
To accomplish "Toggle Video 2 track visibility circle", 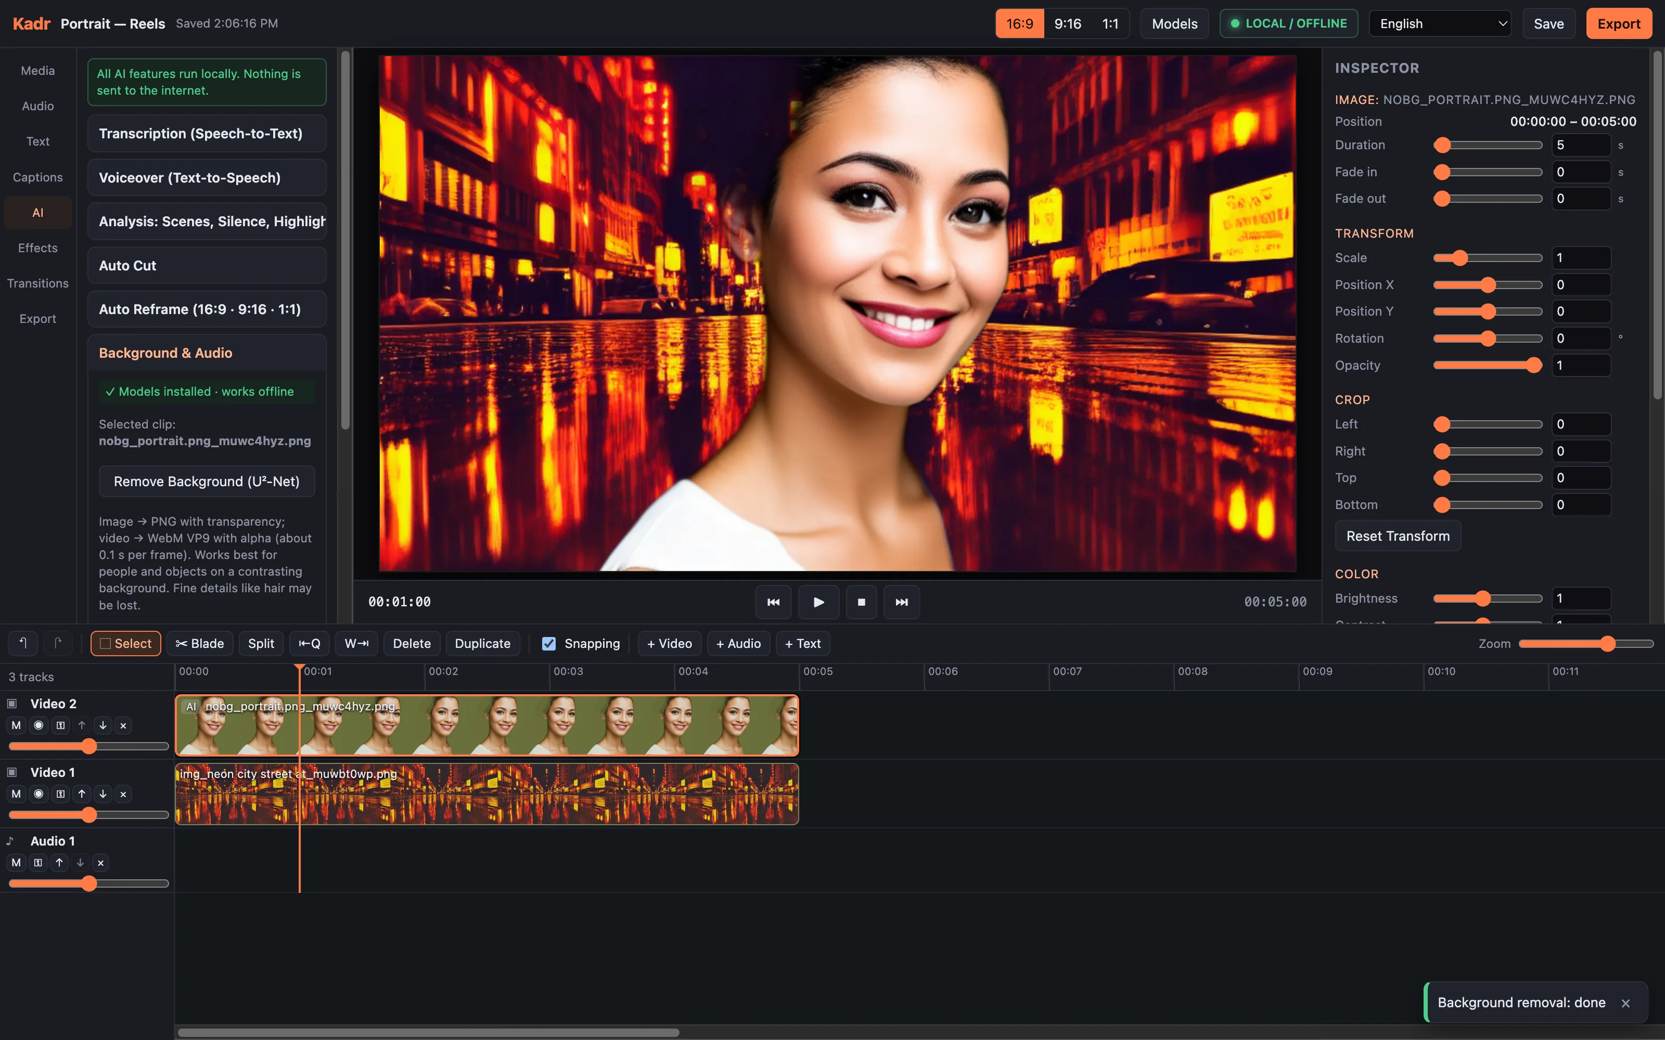I will [39, 725].
